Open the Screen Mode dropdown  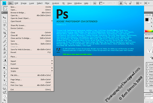pyautogui.click(x=147, y=3)
